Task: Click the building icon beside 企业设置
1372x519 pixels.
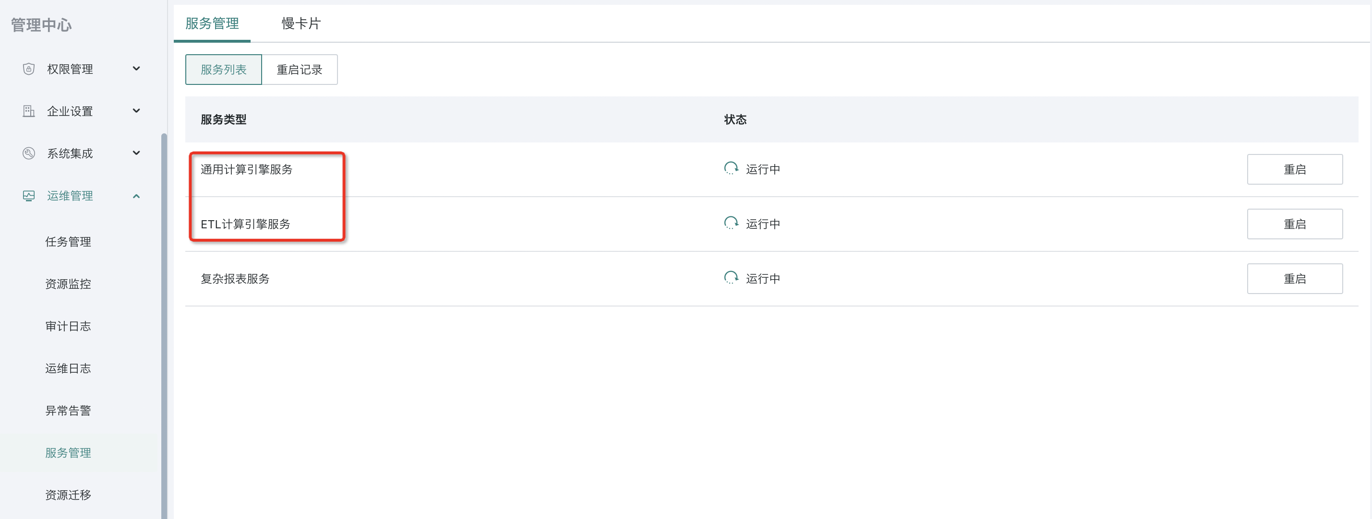Action: click(x=29, y=111)
